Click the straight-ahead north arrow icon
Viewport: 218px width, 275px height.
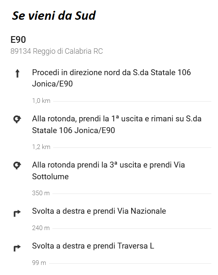coord(17,73)
